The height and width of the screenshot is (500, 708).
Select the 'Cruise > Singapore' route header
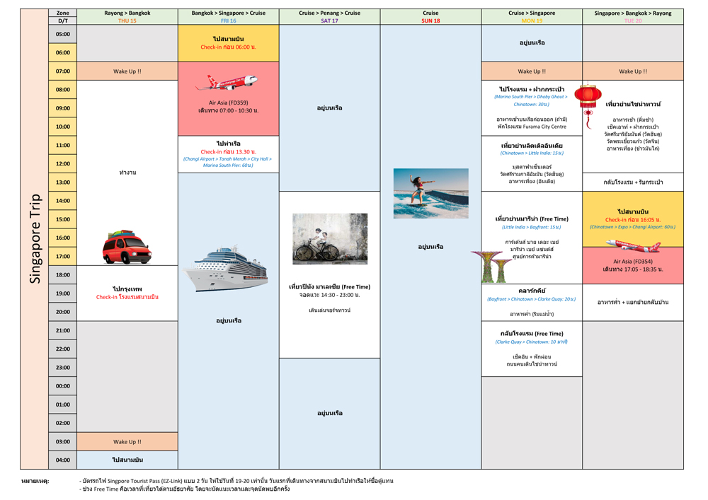(x=532, y=13)
